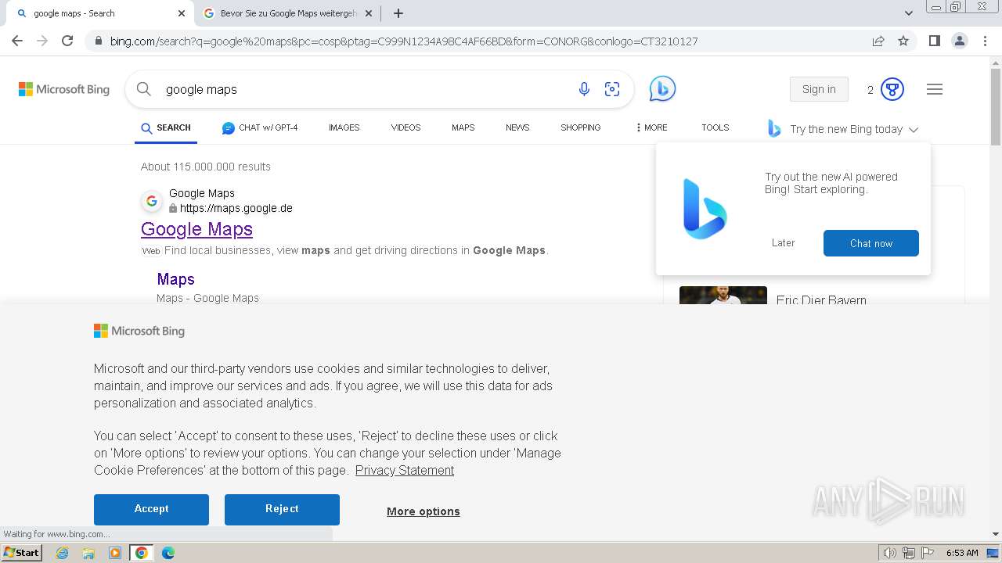1002x563 pixels.
Task: Click the large Bing logo in popup
Action: [x=705, y=209]
